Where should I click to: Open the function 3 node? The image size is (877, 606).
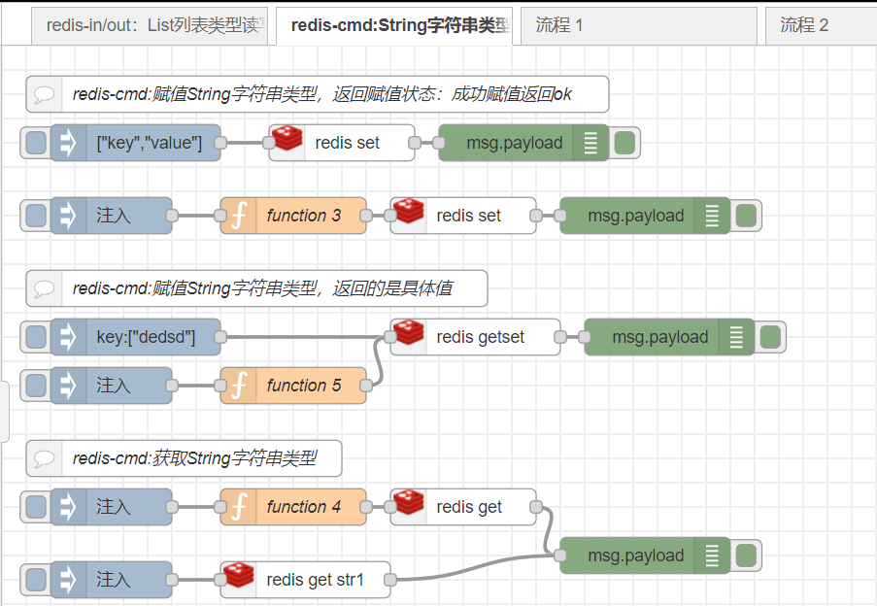click(x=302, y=216)
